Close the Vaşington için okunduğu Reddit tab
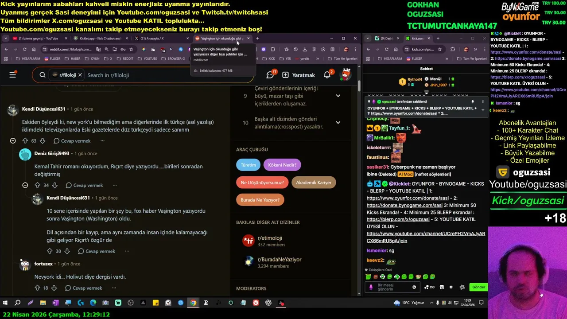 point(248,39)
